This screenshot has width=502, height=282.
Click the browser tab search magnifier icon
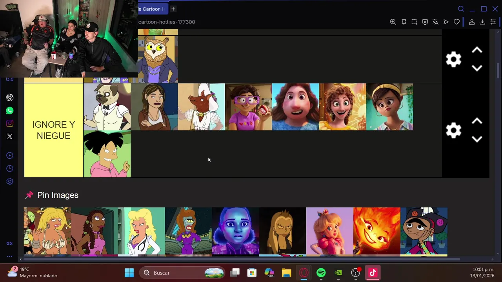461,9
